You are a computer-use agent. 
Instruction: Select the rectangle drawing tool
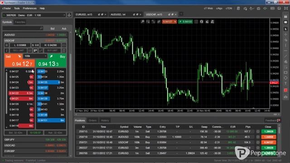(285, 72)
